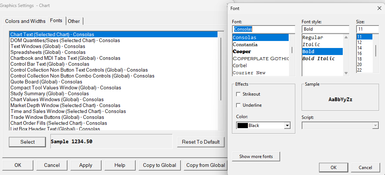The width and height of the screenshot is (385, 175).
Task: Expand the disabled Script combo box
Action: [375, 126]
